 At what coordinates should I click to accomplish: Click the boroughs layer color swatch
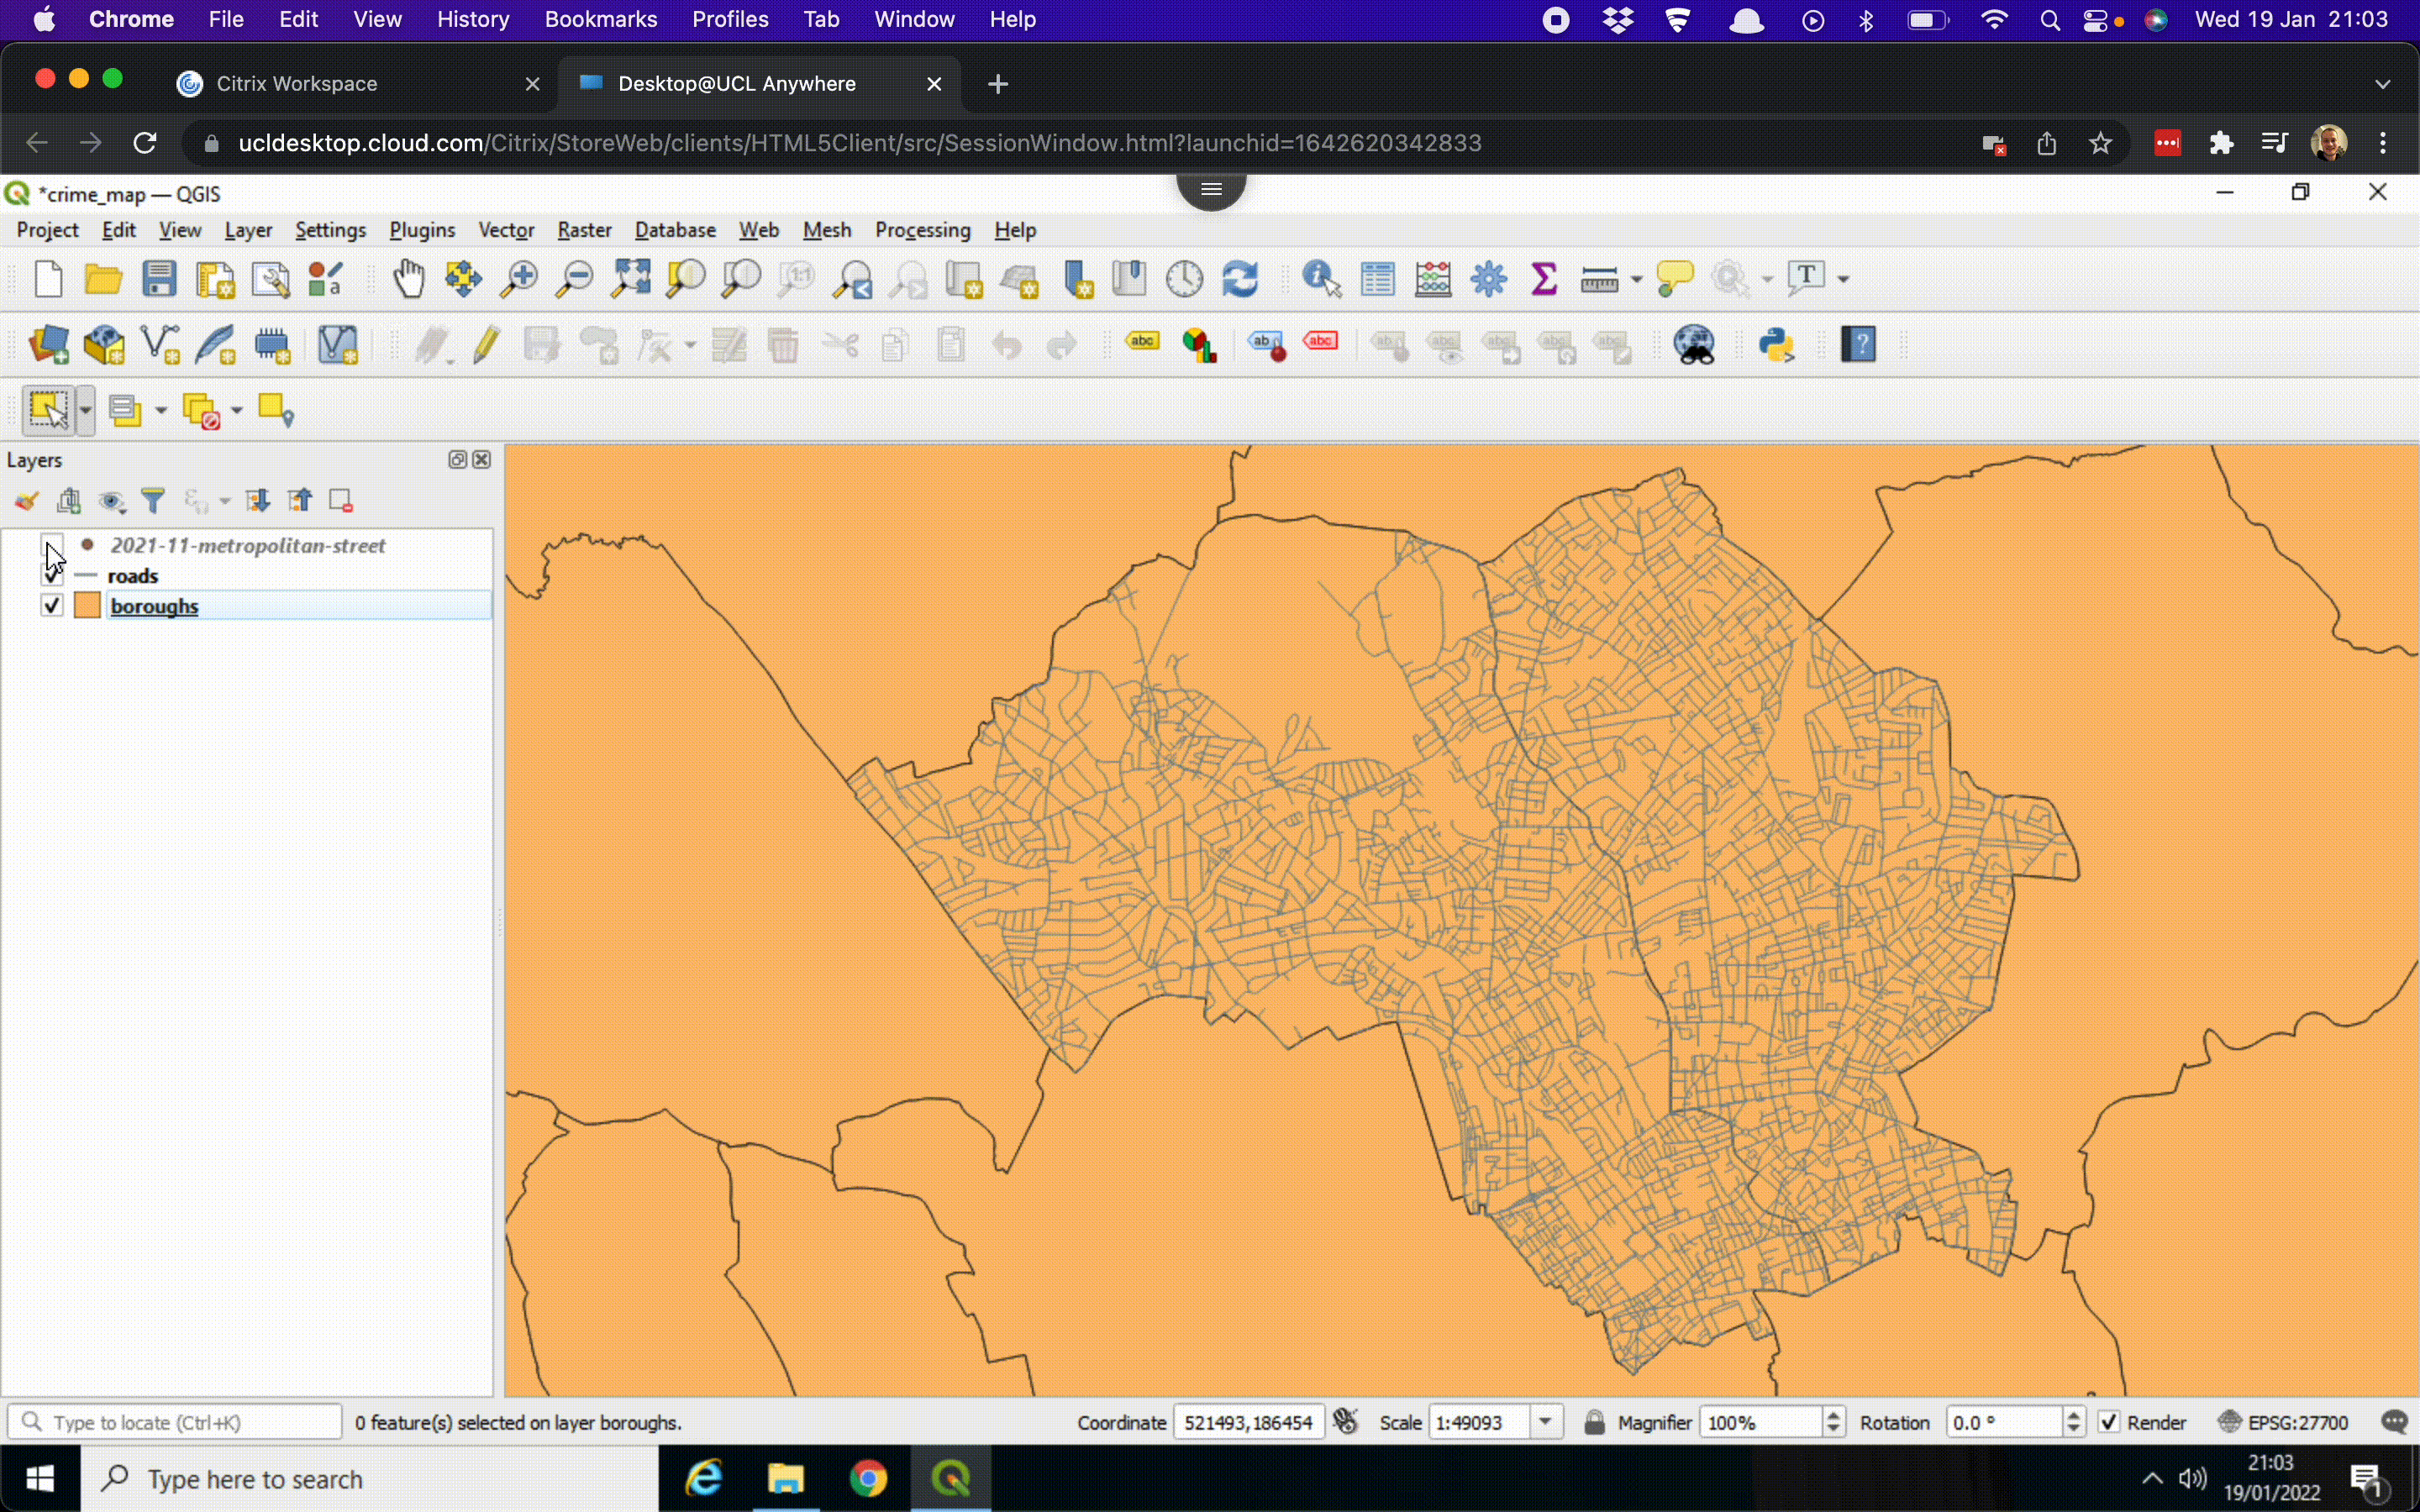coord(87,605)
